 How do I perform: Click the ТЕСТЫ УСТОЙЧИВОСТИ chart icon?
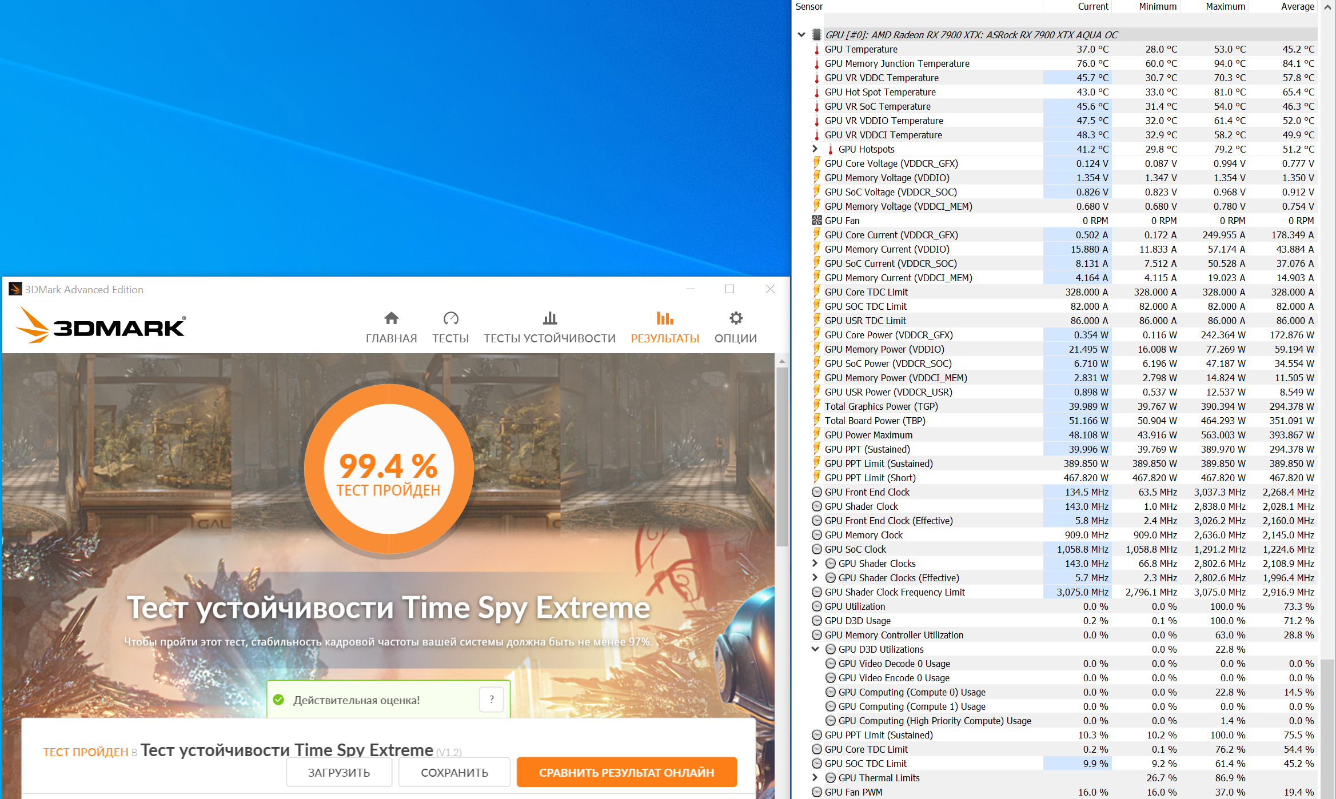pos(549,318)
